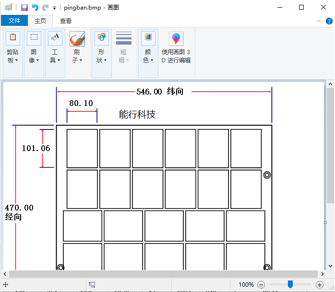Screen dimensions: 335x292
Task: Expand the 刷子 dropdown arrow
Action: click(81, 60)
